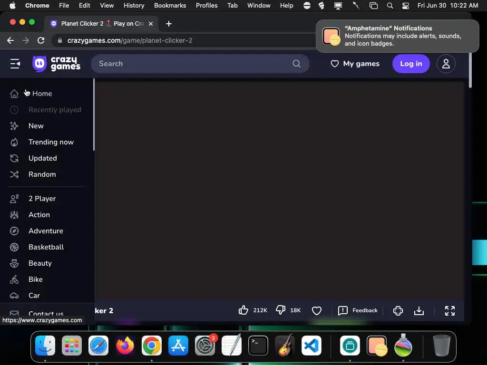Click the Car icon in sidebar
Viewport: 487px width, 365px height.
point(14,296)
